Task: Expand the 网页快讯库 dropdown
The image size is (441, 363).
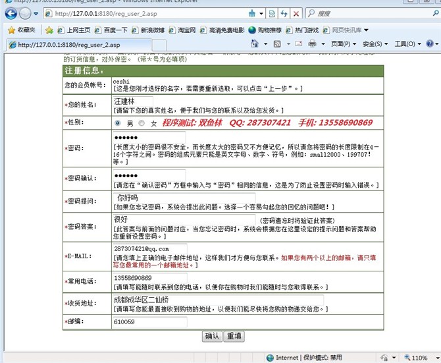Action: click(366, 30)
